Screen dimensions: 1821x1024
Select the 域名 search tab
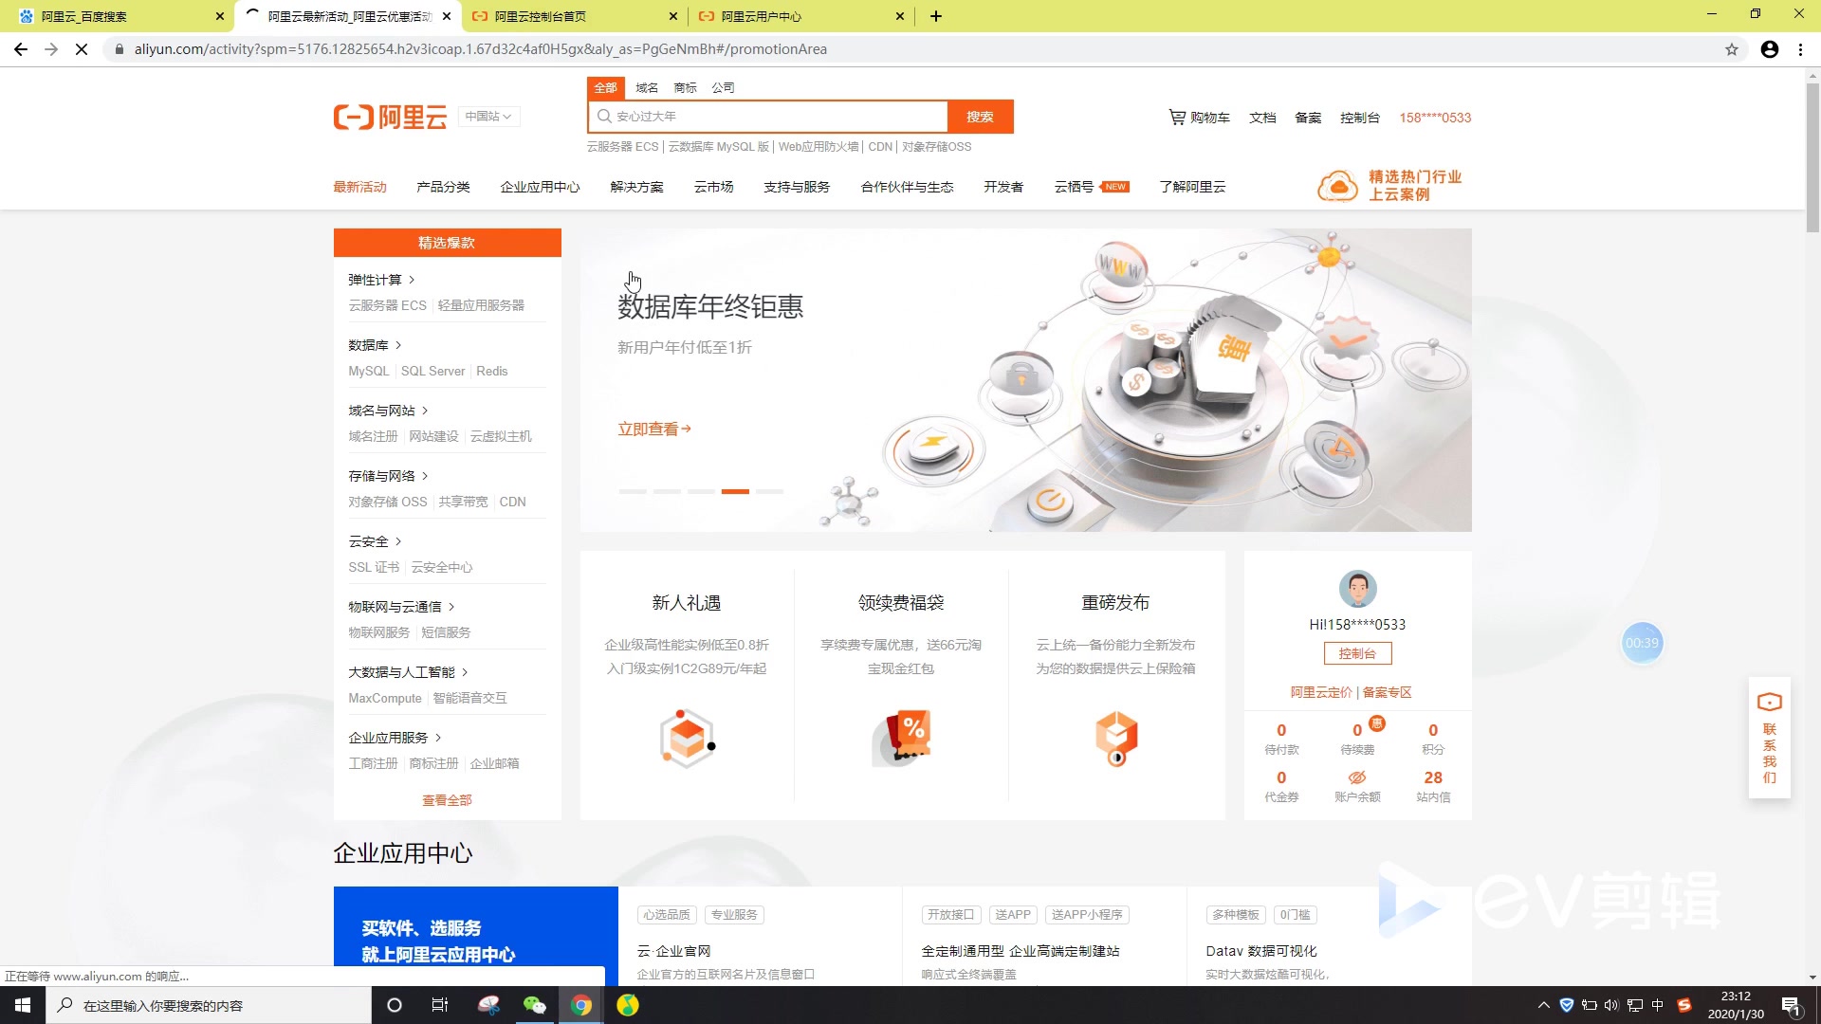(x=647, y=87)
